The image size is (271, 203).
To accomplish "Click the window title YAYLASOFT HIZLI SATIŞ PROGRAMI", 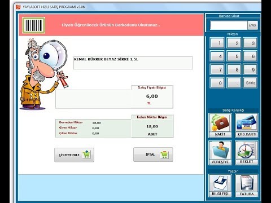I will (x=54, y=7).
